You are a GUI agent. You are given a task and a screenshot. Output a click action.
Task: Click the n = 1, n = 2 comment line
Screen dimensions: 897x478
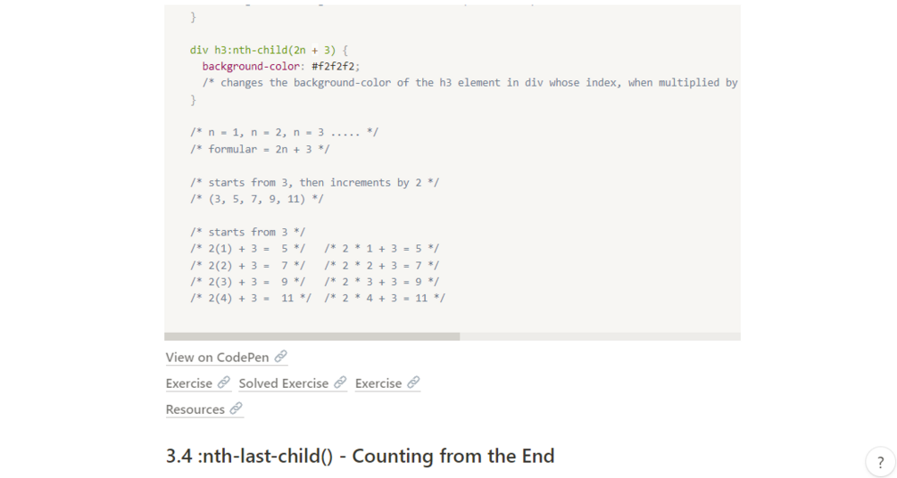coord(284,132)
